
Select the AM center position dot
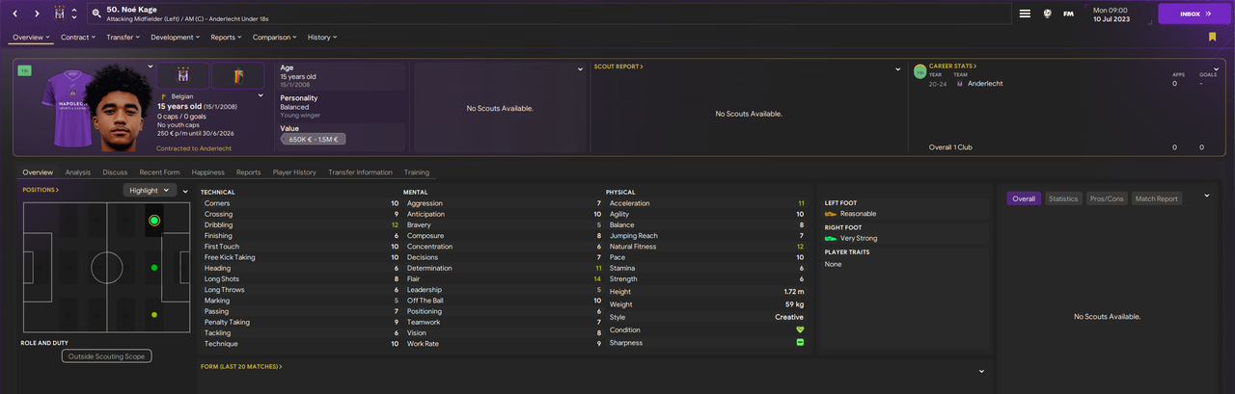(x=154, y=268)
